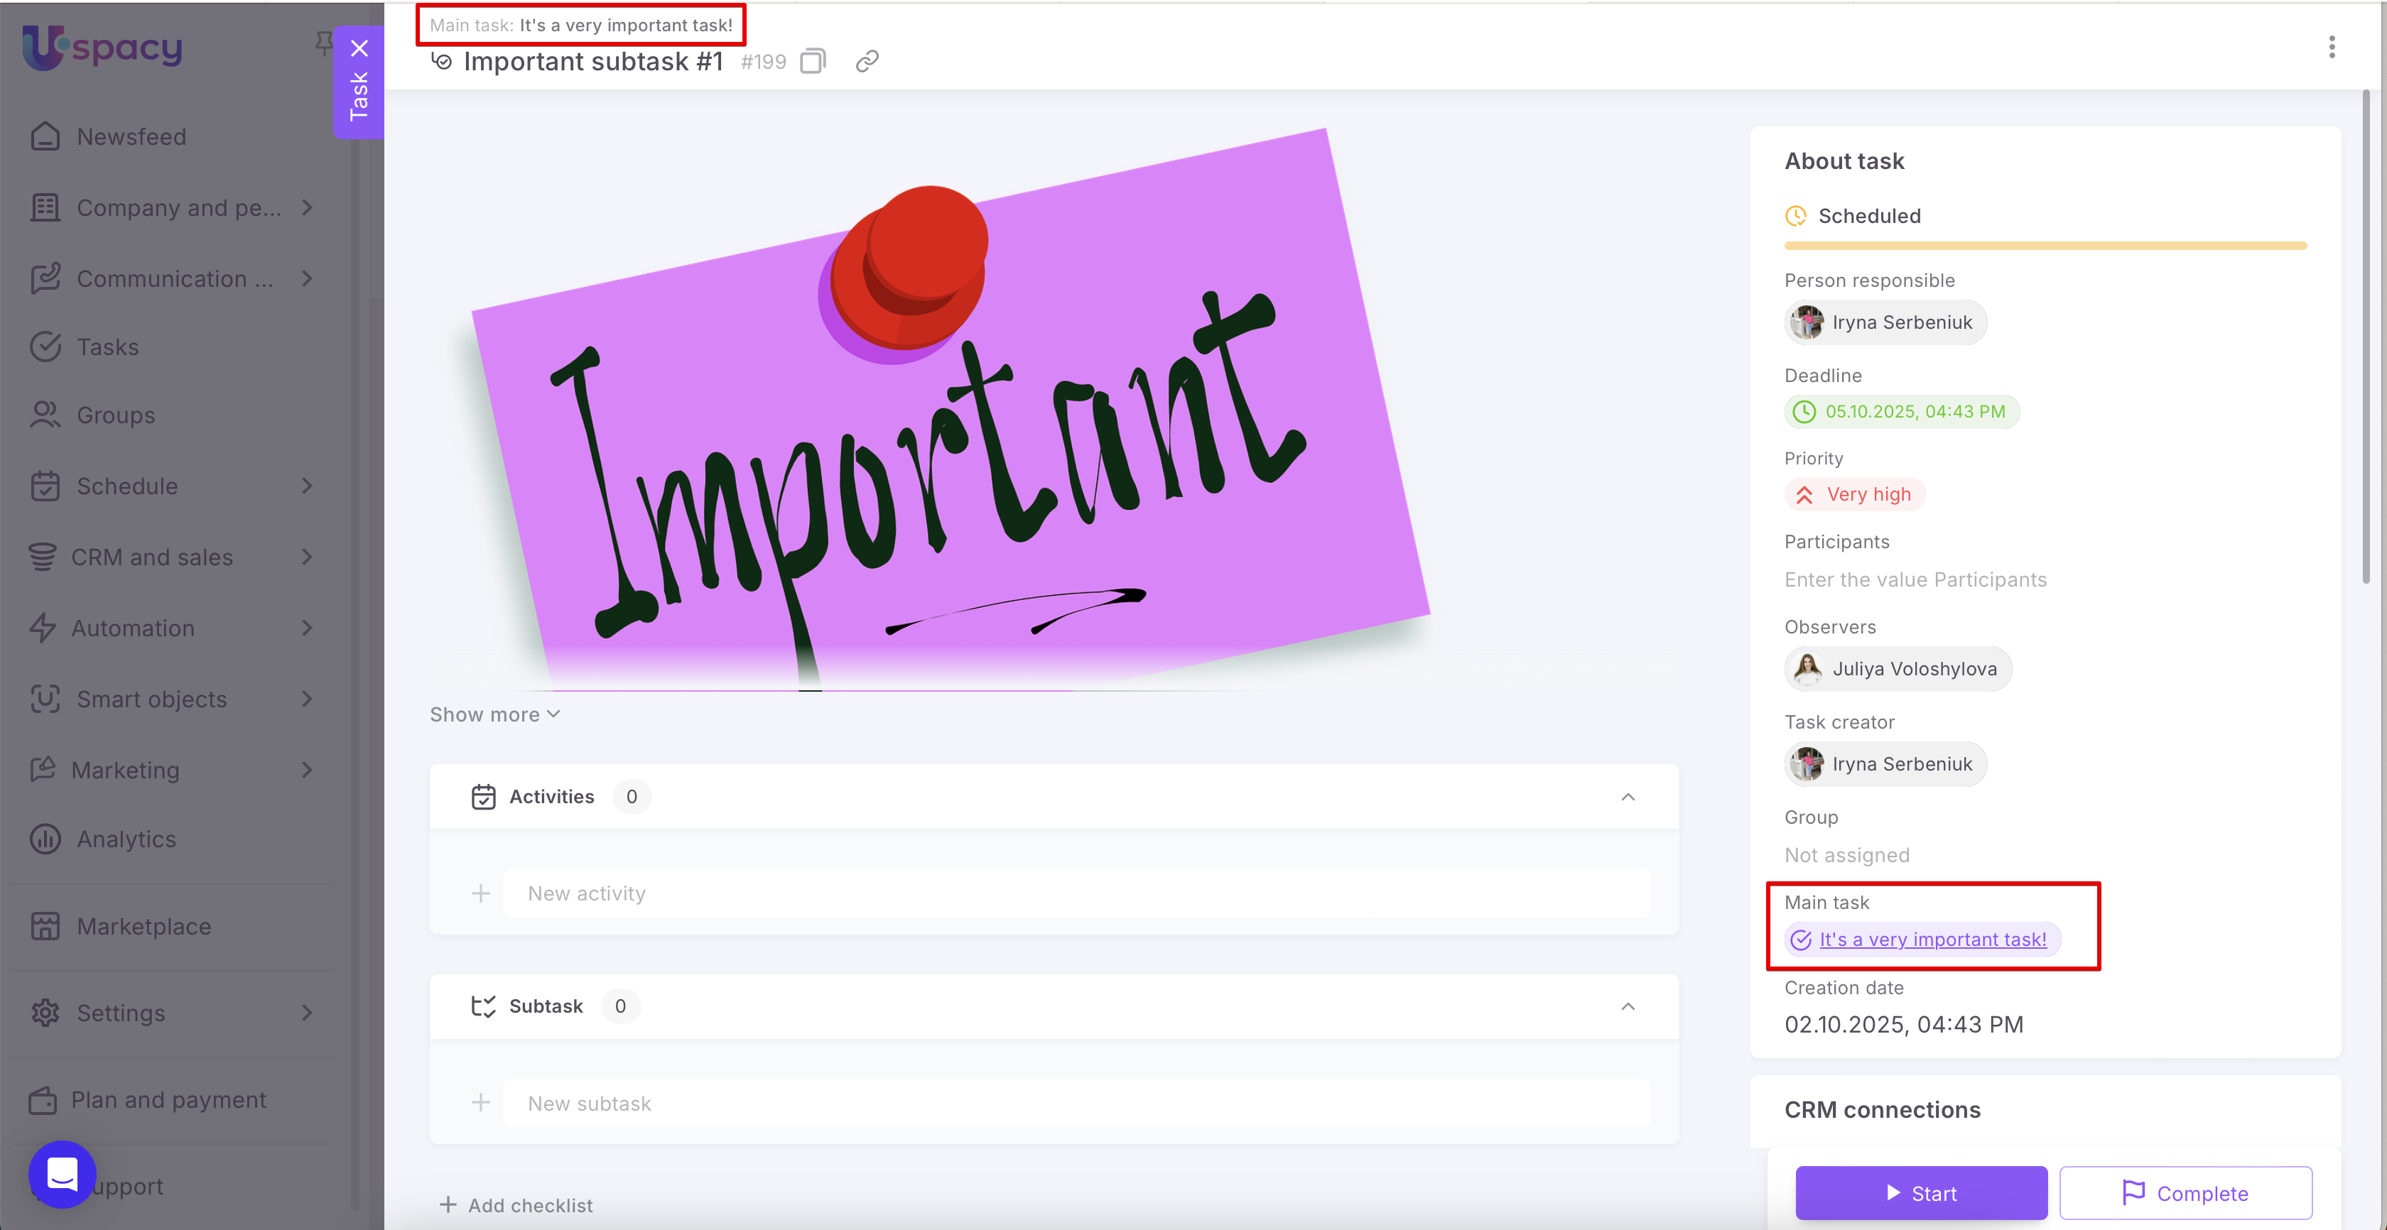Viewport: 2387px width, 1230px height.
Task: Collapse the Activities section
Action: (1627, 797)
